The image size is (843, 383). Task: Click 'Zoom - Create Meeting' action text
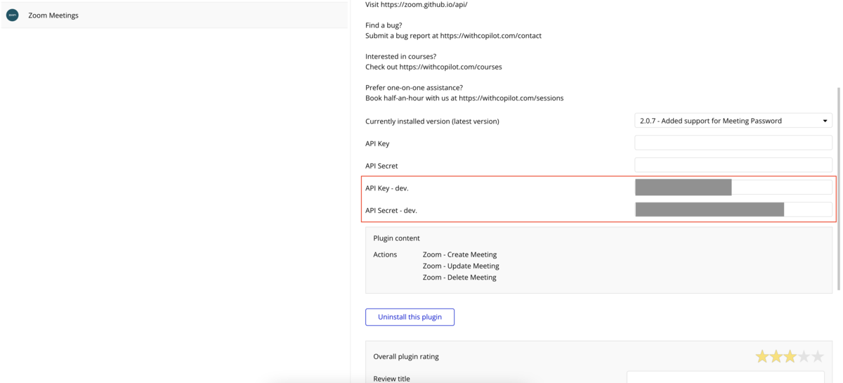point(459,254)
